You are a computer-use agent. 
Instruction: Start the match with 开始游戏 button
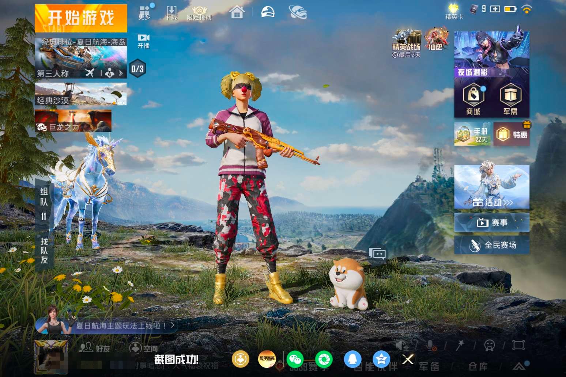81,18
